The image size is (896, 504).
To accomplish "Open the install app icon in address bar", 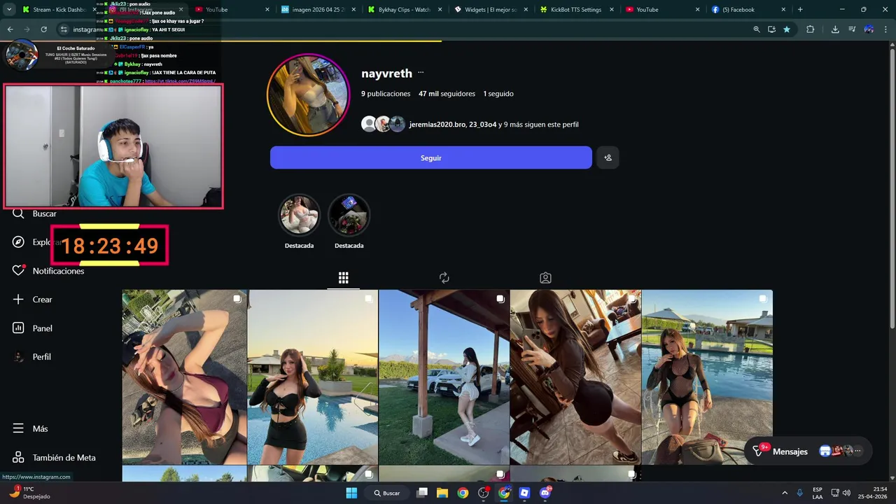I will coord(771,29).
